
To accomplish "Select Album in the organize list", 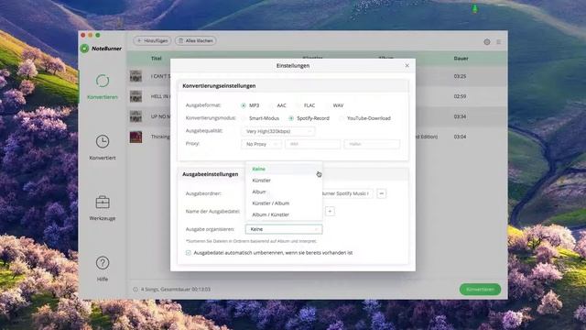I will click(284, 192).
